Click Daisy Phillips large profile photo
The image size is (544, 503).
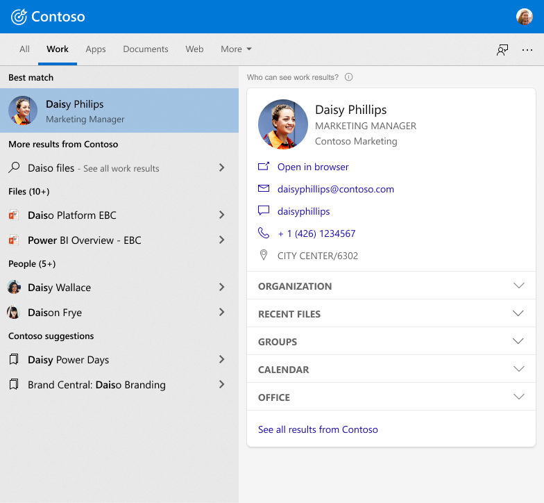tap(283, 124)
